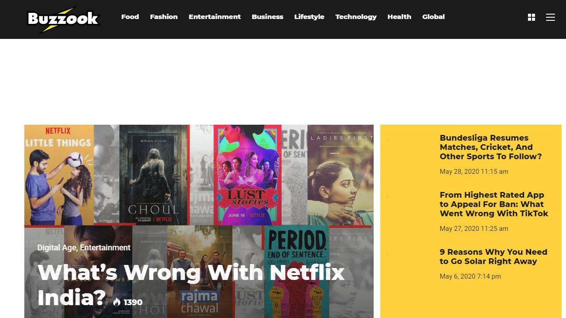Image resolution: width=566 pixels, height=318 pixels.
Task: Go to the Health section
Action: pos(399,17)
